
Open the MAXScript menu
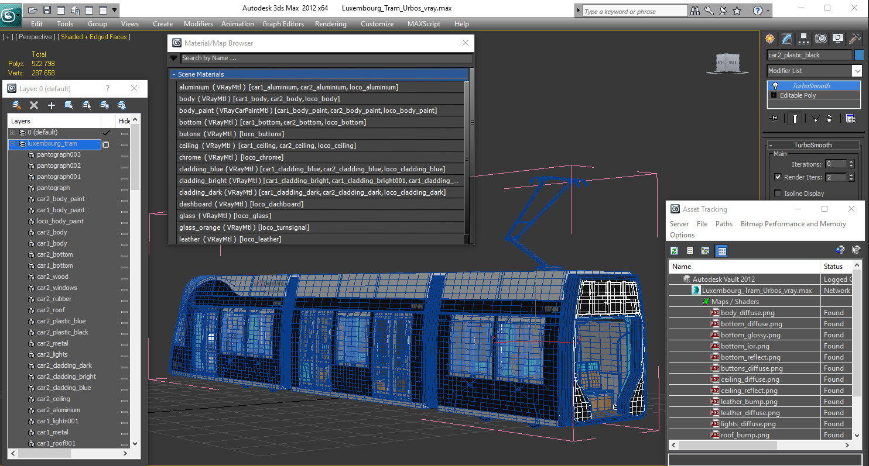click(425, 24)
